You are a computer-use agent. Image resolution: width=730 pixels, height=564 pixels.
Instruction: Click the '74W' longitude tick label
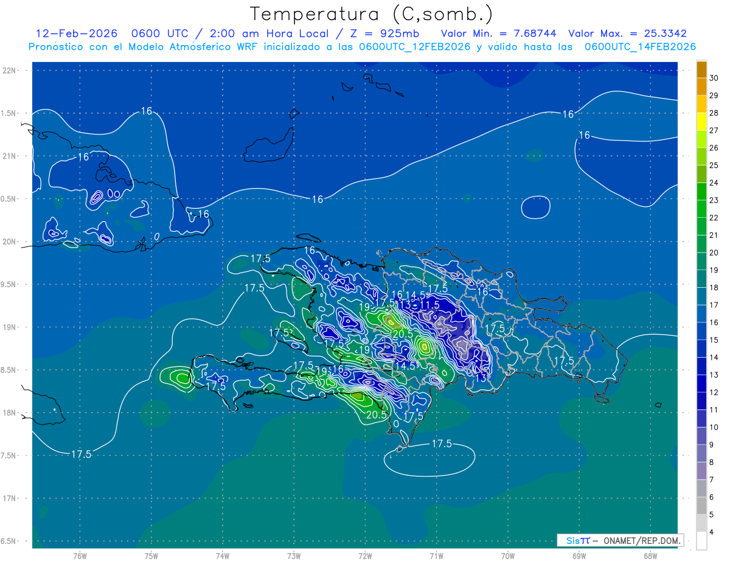pos(223,556)
